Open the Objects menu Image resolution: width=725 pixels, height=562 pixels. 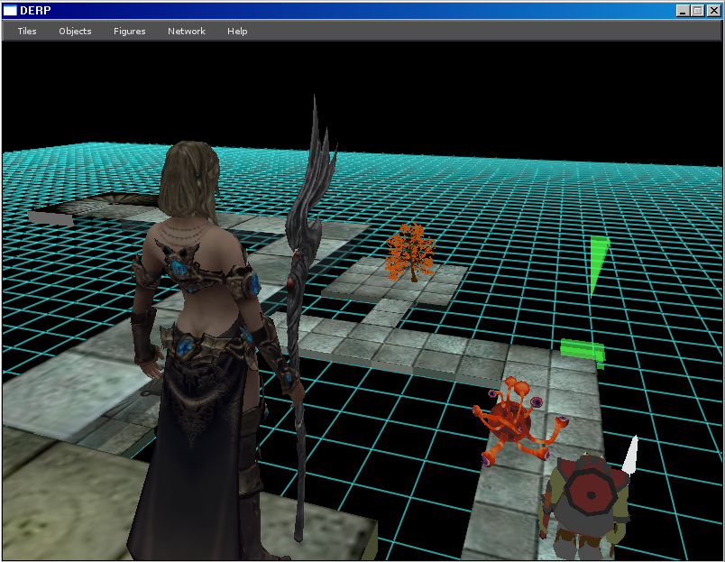click(x=75, y=31)
